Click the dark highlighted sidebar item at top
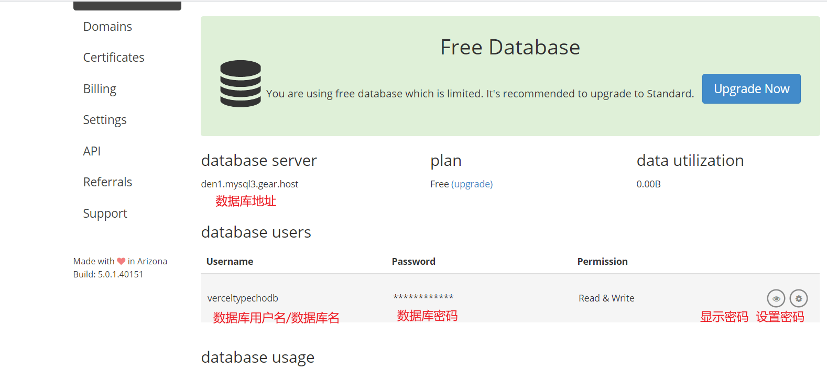This screenshot has width=827, height=369. pyautogui.click(x=127, y=6)
